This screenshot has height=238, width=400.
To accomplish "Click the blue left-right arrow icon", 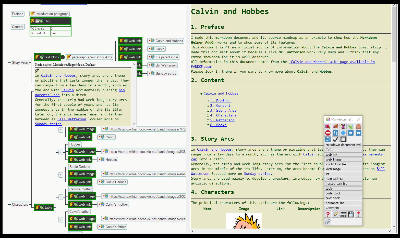I will pos(358,133).
